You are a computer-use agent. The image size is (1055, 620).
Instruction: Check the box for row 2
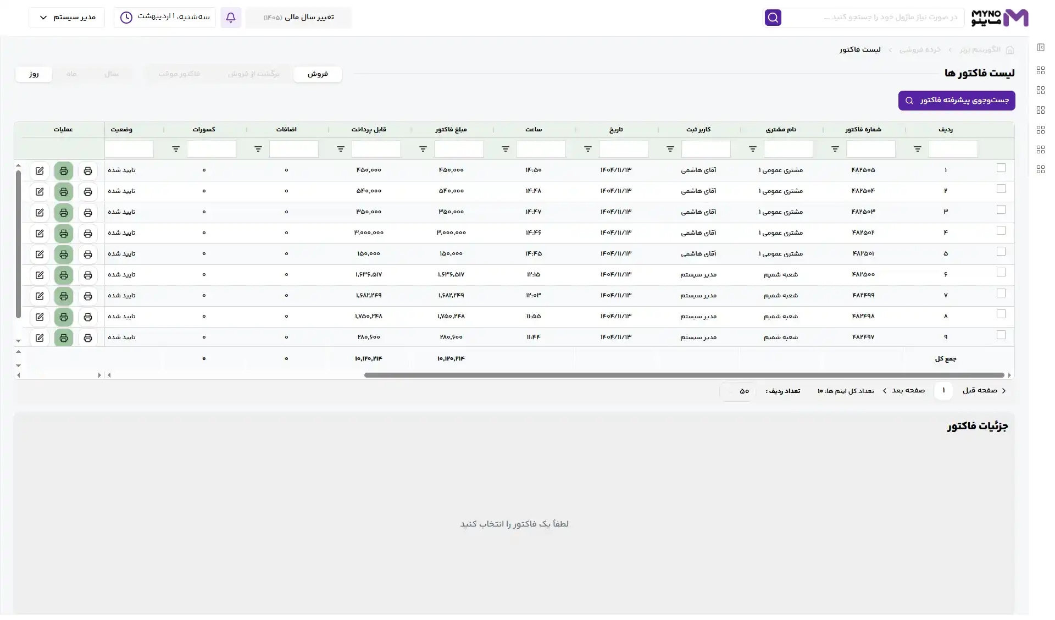(x=1001, y=189)
